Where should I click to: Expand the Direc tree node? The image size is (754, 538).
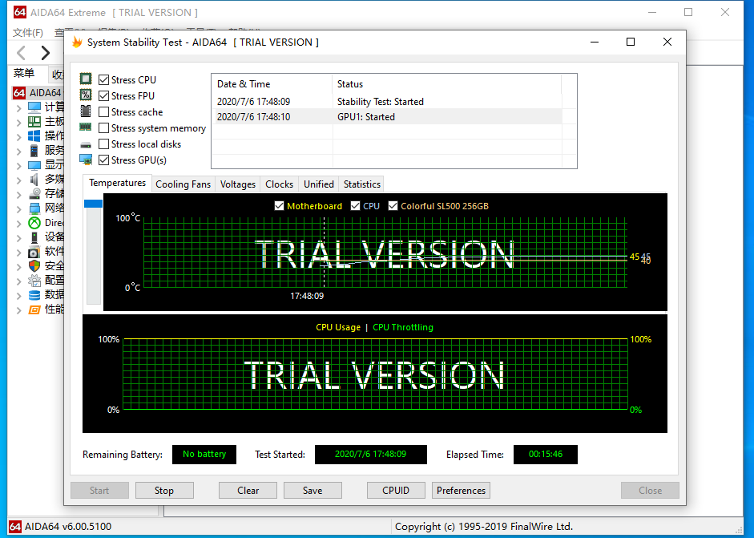click(x=18, y=223)
